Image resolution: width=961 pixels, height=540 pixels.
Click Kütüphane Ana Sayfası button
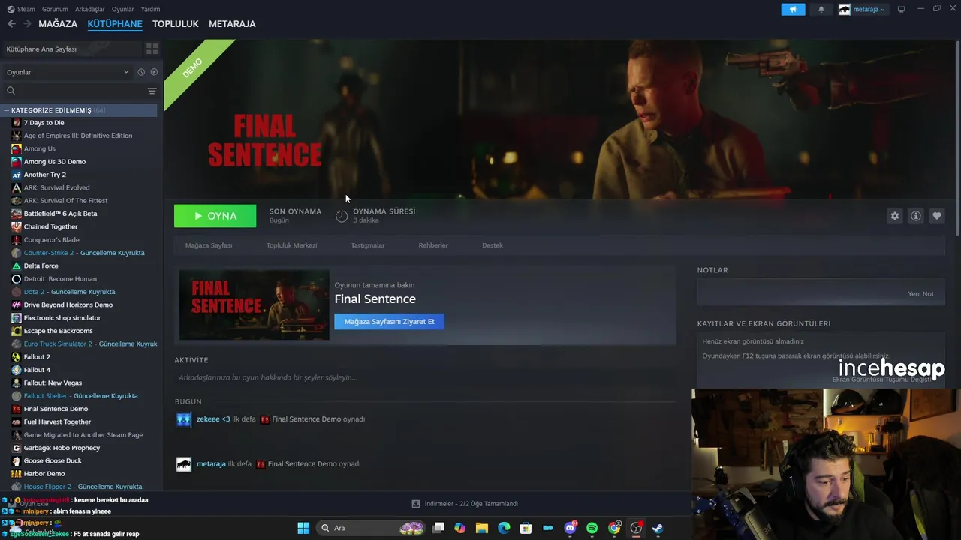tap(71, 49)
